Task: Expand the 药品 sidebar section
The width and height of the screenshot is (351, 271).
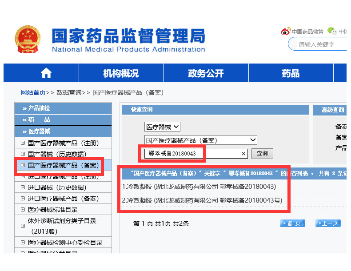Action: [x=63, y=120]
